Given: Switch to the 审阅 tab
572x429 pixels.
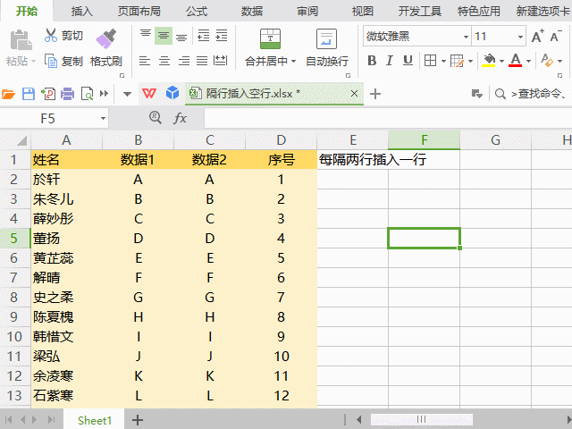Looking at the screenshot, I should (307, 12).
